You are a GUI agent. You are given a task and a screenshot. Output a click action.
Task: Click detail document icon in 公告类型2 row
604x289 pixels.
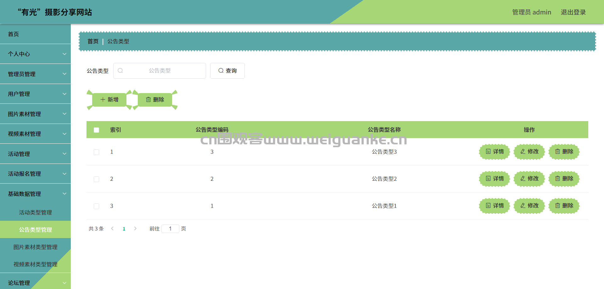pyautogui.click(x=488, y=179)
